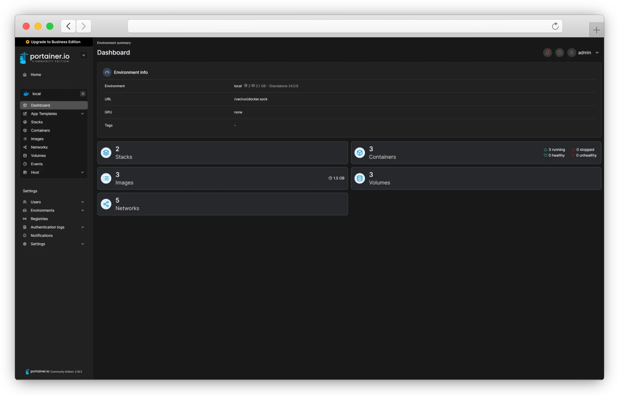Click the Portainer logo in sidebar
The image size is (619, 395).
point(45,57)
